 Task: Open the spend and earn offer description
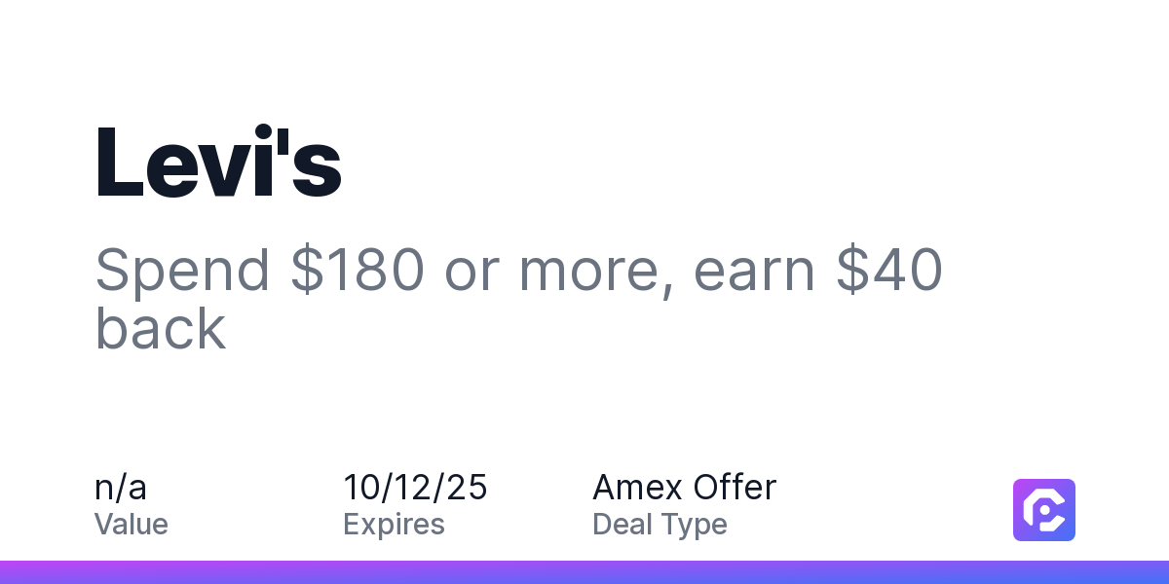518,299
